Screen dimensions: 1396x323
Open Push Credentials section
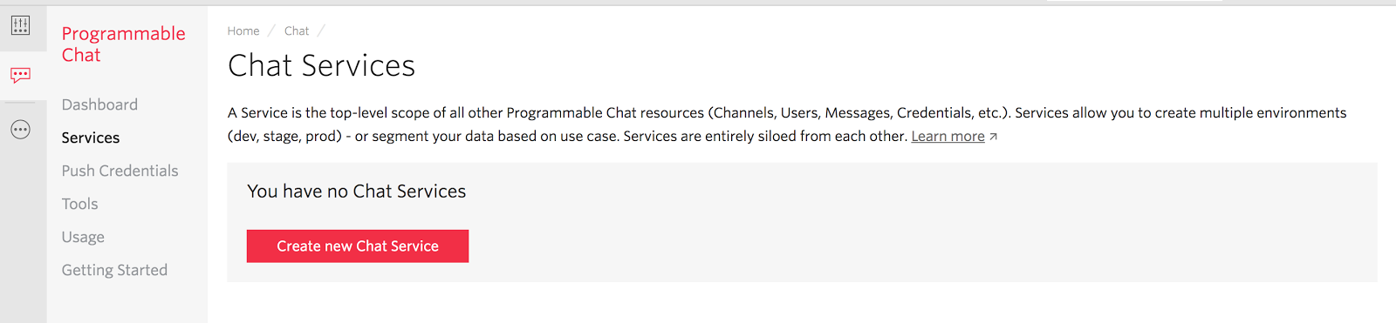pyautogui.click(x=120, y=171)
